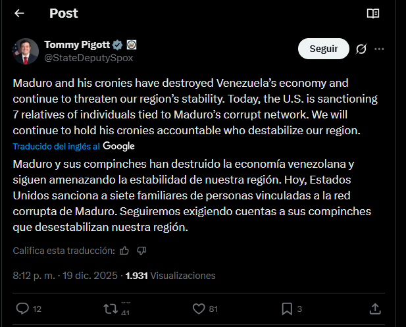Open the three-dot more options menu
The width and height of the screenshot is (406, 327).
pos(379,49)
